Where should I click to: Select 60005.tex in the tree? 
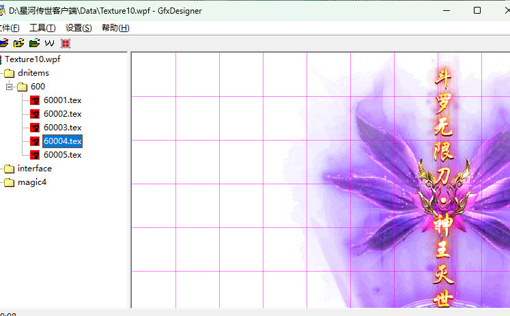62,155
